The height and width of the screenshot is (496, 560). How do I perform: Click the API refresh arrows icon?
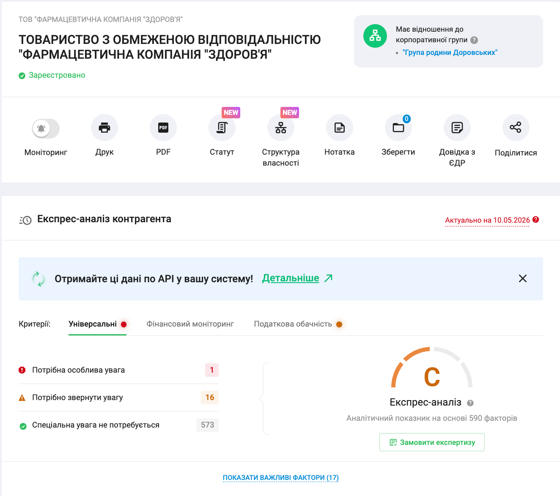(x=38, y=279)
